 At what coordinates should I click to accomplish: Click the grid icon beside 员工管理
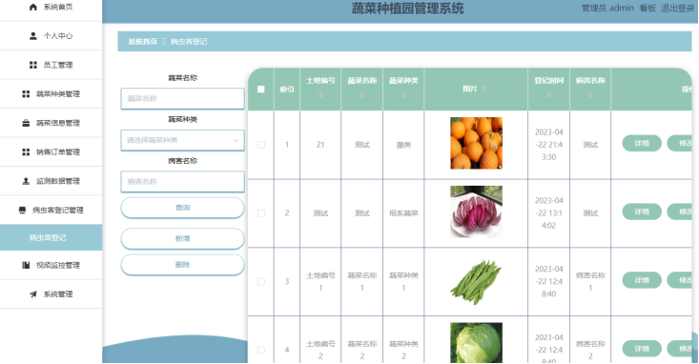point(33,65)
